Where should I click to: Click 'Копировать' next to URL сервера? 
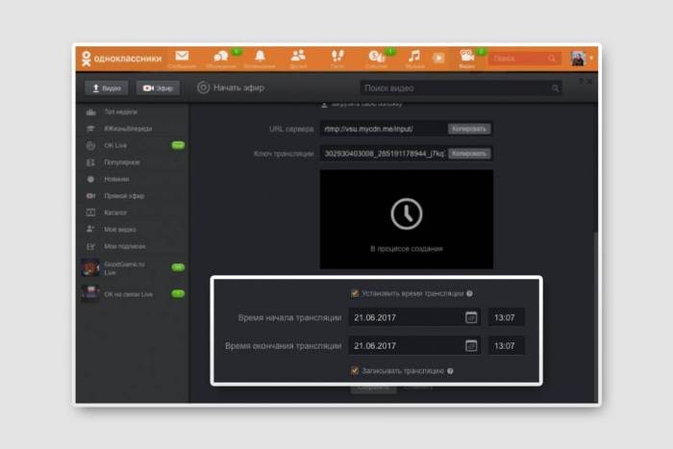pyautogui.click(x=469, y=129)
